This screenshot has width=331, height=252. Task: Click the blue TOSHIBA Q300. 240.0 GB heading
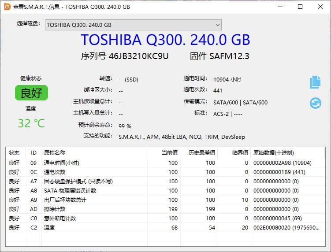click(166, 40)
